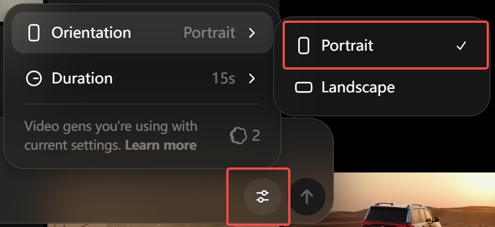Click the gray Portrait value in the Orientation row
Viewport: 495px width, 227px height.
tap(209, 33)
